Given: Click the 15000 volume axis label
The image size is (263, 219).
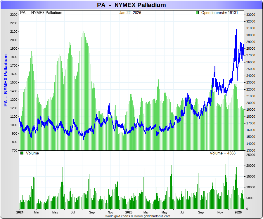Looking at the screenshot, I should click(x=251, y=176).
